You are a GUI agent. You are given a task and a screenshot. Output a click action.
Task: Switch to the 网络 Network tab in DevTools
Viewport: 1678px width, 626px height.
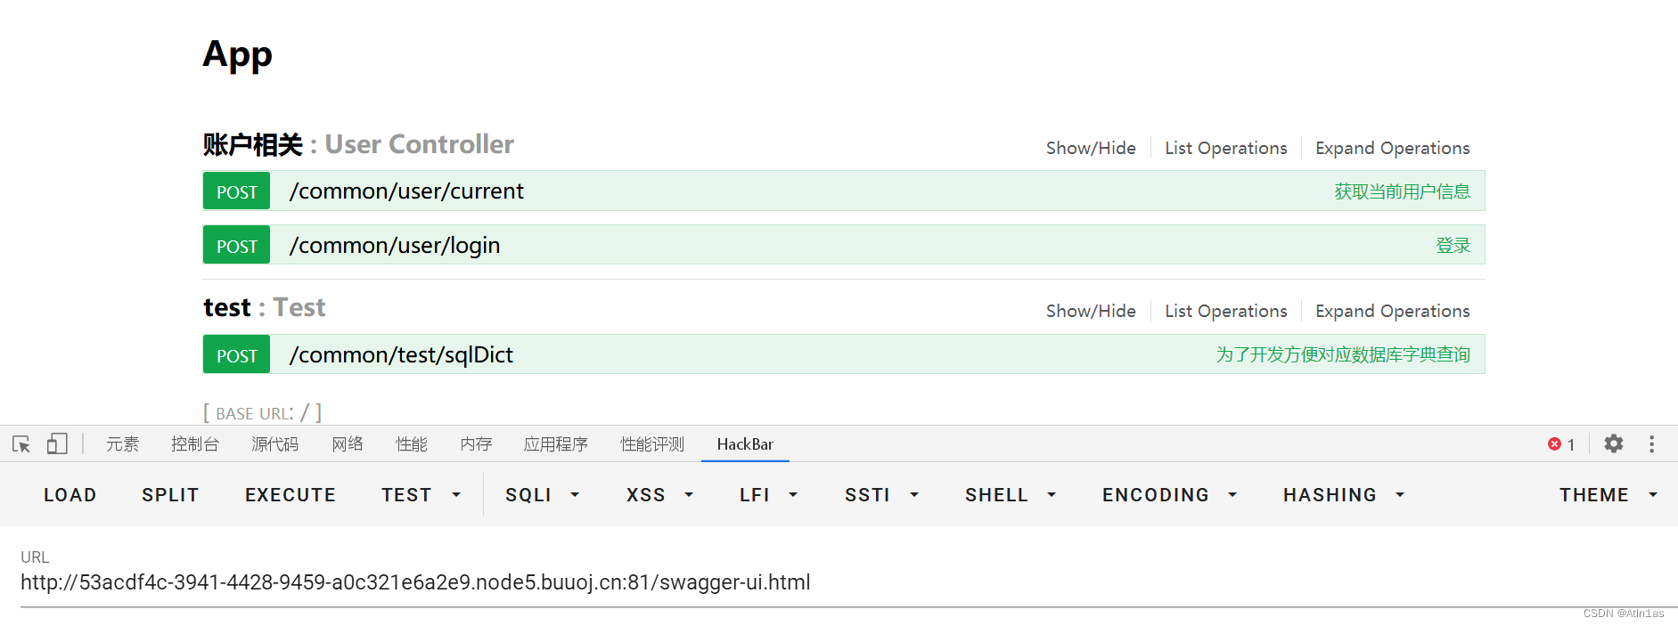(x=347, y=443)
